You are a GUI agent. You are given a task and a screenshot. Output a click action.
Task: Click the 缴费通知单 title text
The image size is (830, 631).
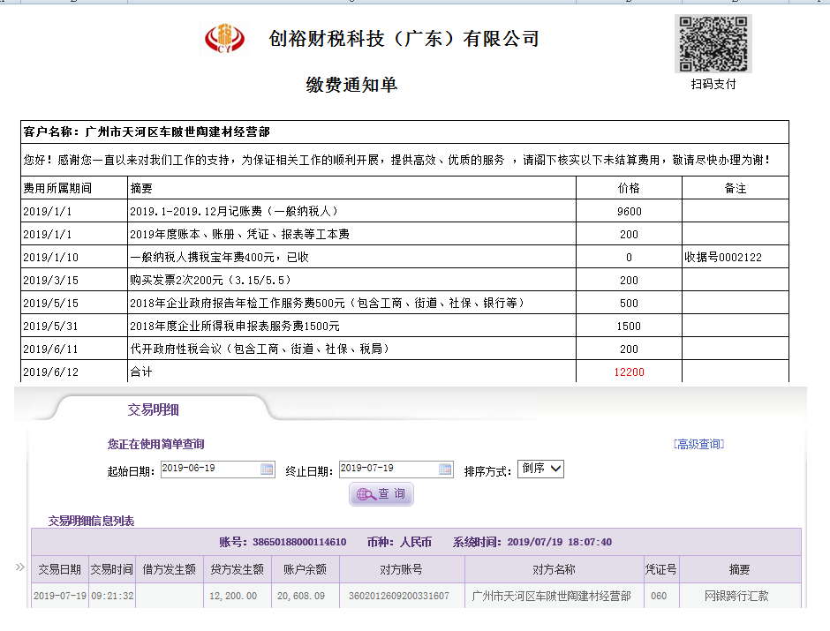pos(351,85)
